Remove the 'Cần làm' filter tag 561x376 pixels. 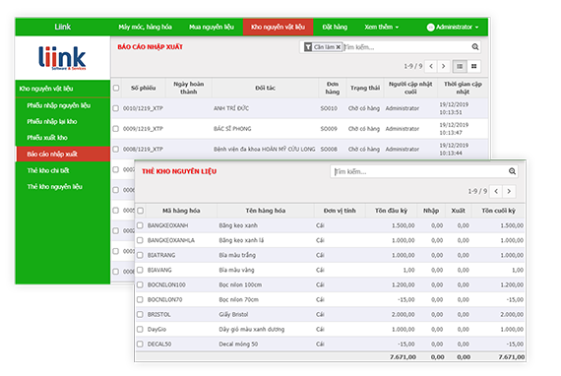click(x=339, y=47)
